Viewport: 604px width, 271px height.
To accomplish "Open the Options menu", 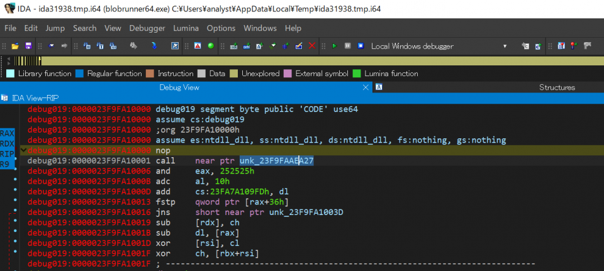I will pyautogui.click(x=221, y=28).
